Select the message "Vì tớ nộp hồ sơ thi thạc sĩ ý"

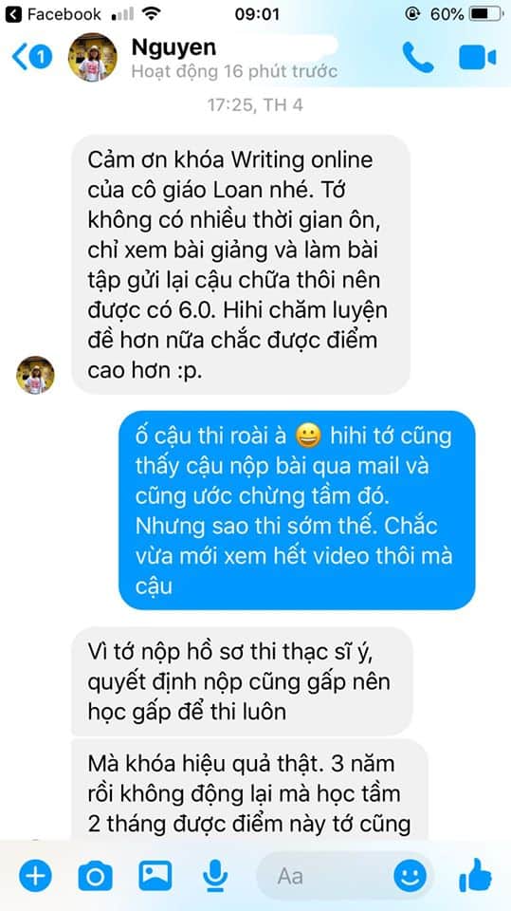tap(242, 681)
